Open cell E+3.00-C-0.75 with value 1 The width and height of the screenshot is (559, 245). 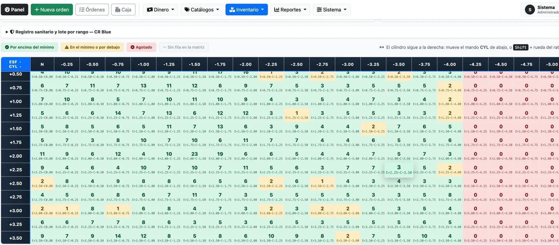point(118,210)
